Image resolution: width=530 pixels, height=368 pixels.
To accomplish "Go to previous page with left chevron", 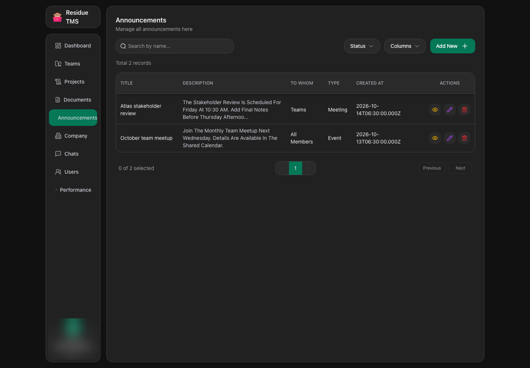I will point(282,168).
